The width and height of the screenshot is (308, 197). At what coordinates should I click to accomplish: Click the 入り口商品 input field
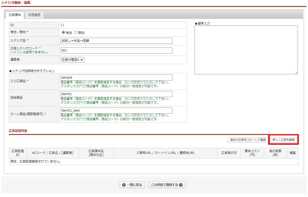[x=116, y=78]
